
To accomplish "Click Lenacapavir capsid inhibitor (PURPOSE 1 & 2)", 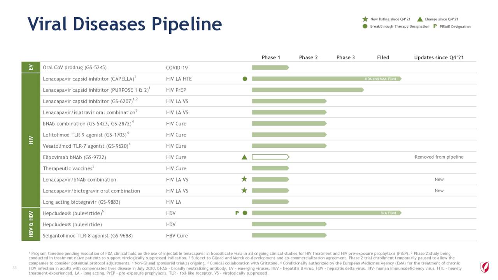I will (x=96, y=90).
